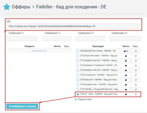The height and width of the screenshot is (113, 147).
Task: Select radio for [73] Медвестник RS
Action: tap(78, 70)
